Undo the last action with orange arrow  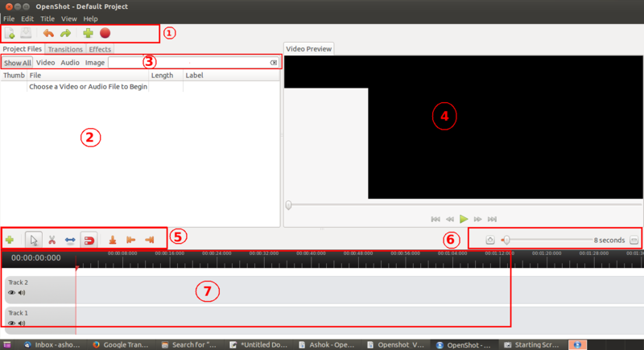click(48, 33)
